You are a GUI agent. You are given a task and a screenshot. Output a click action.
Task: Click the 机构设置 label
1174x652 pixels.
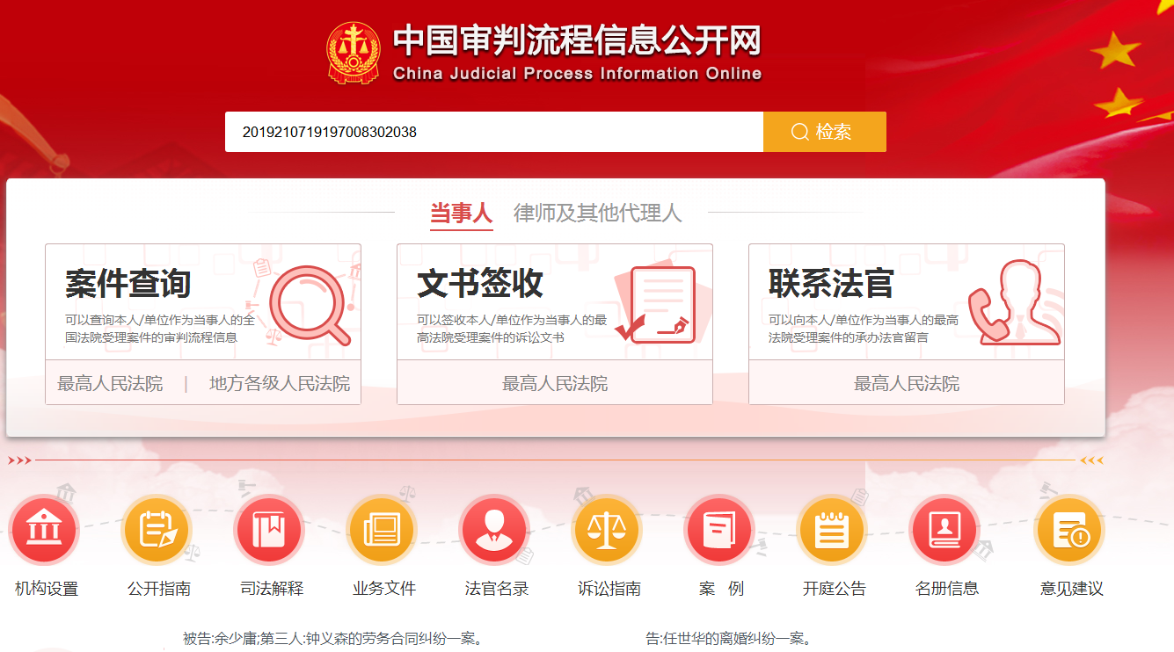[x=47, y=589]
